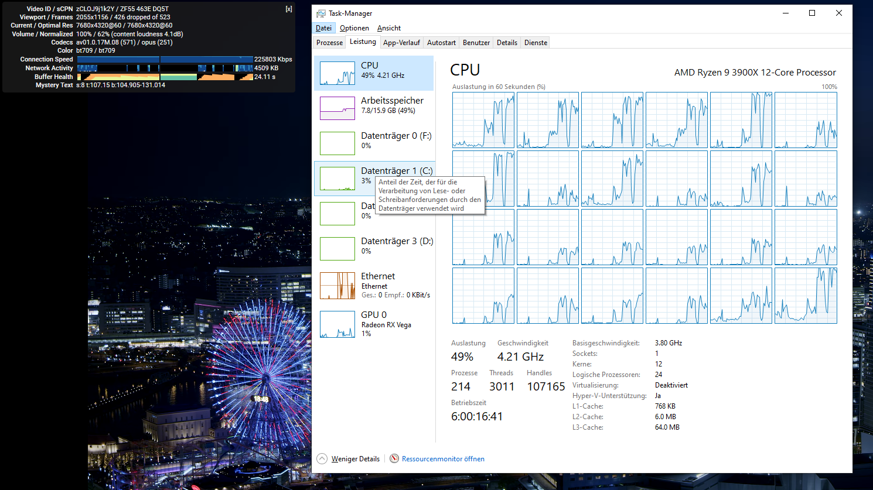873x490 pixels.
Task: Click the 225803 Kbps connection speed value
Action: (273, 59)
